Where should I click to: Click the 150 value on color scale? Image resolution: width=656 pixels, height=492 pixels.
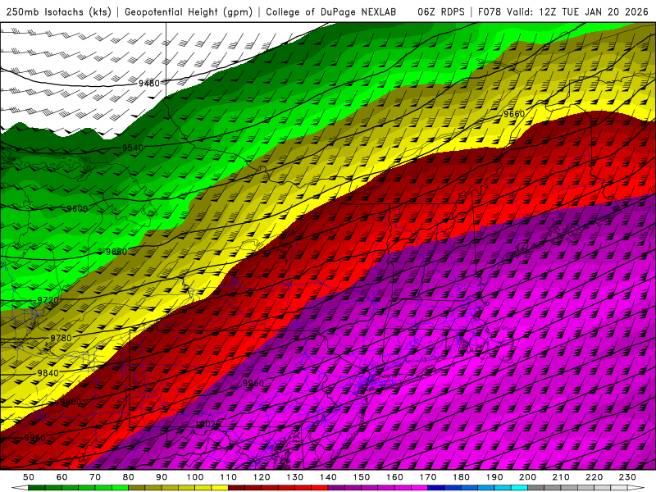coord(362,477)
